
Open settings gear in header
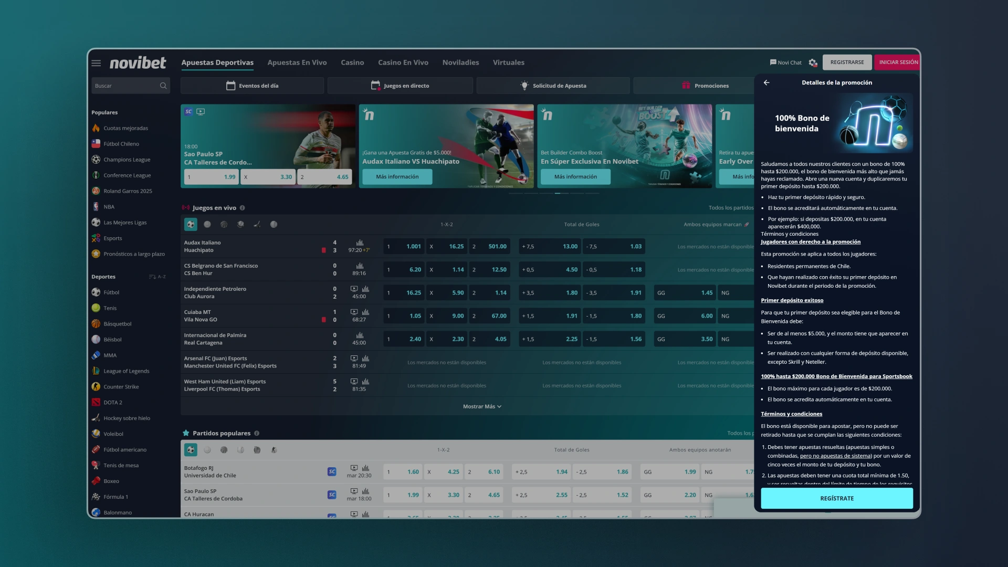(x=813, y=62)
